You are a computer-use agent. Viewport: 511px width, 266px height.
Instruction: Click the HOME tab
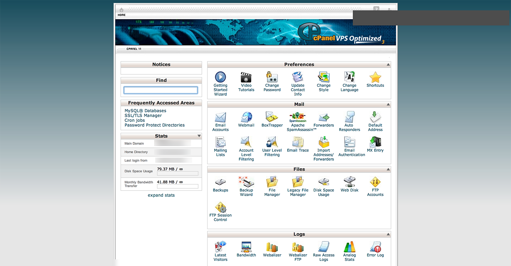tap(121, 12)
